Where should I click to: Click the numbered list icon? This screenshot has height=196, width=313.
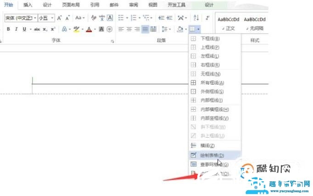point(134,18)
